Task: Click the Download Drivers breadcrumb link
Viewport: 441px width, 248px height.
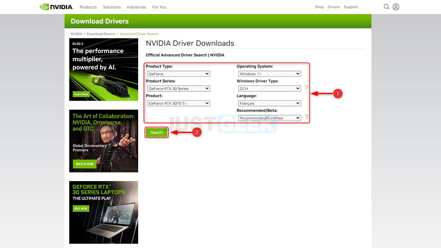Action: (x=101, y=34)
